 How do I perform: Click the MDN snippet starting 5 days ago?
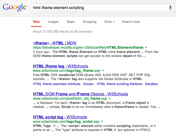point(95,54)
